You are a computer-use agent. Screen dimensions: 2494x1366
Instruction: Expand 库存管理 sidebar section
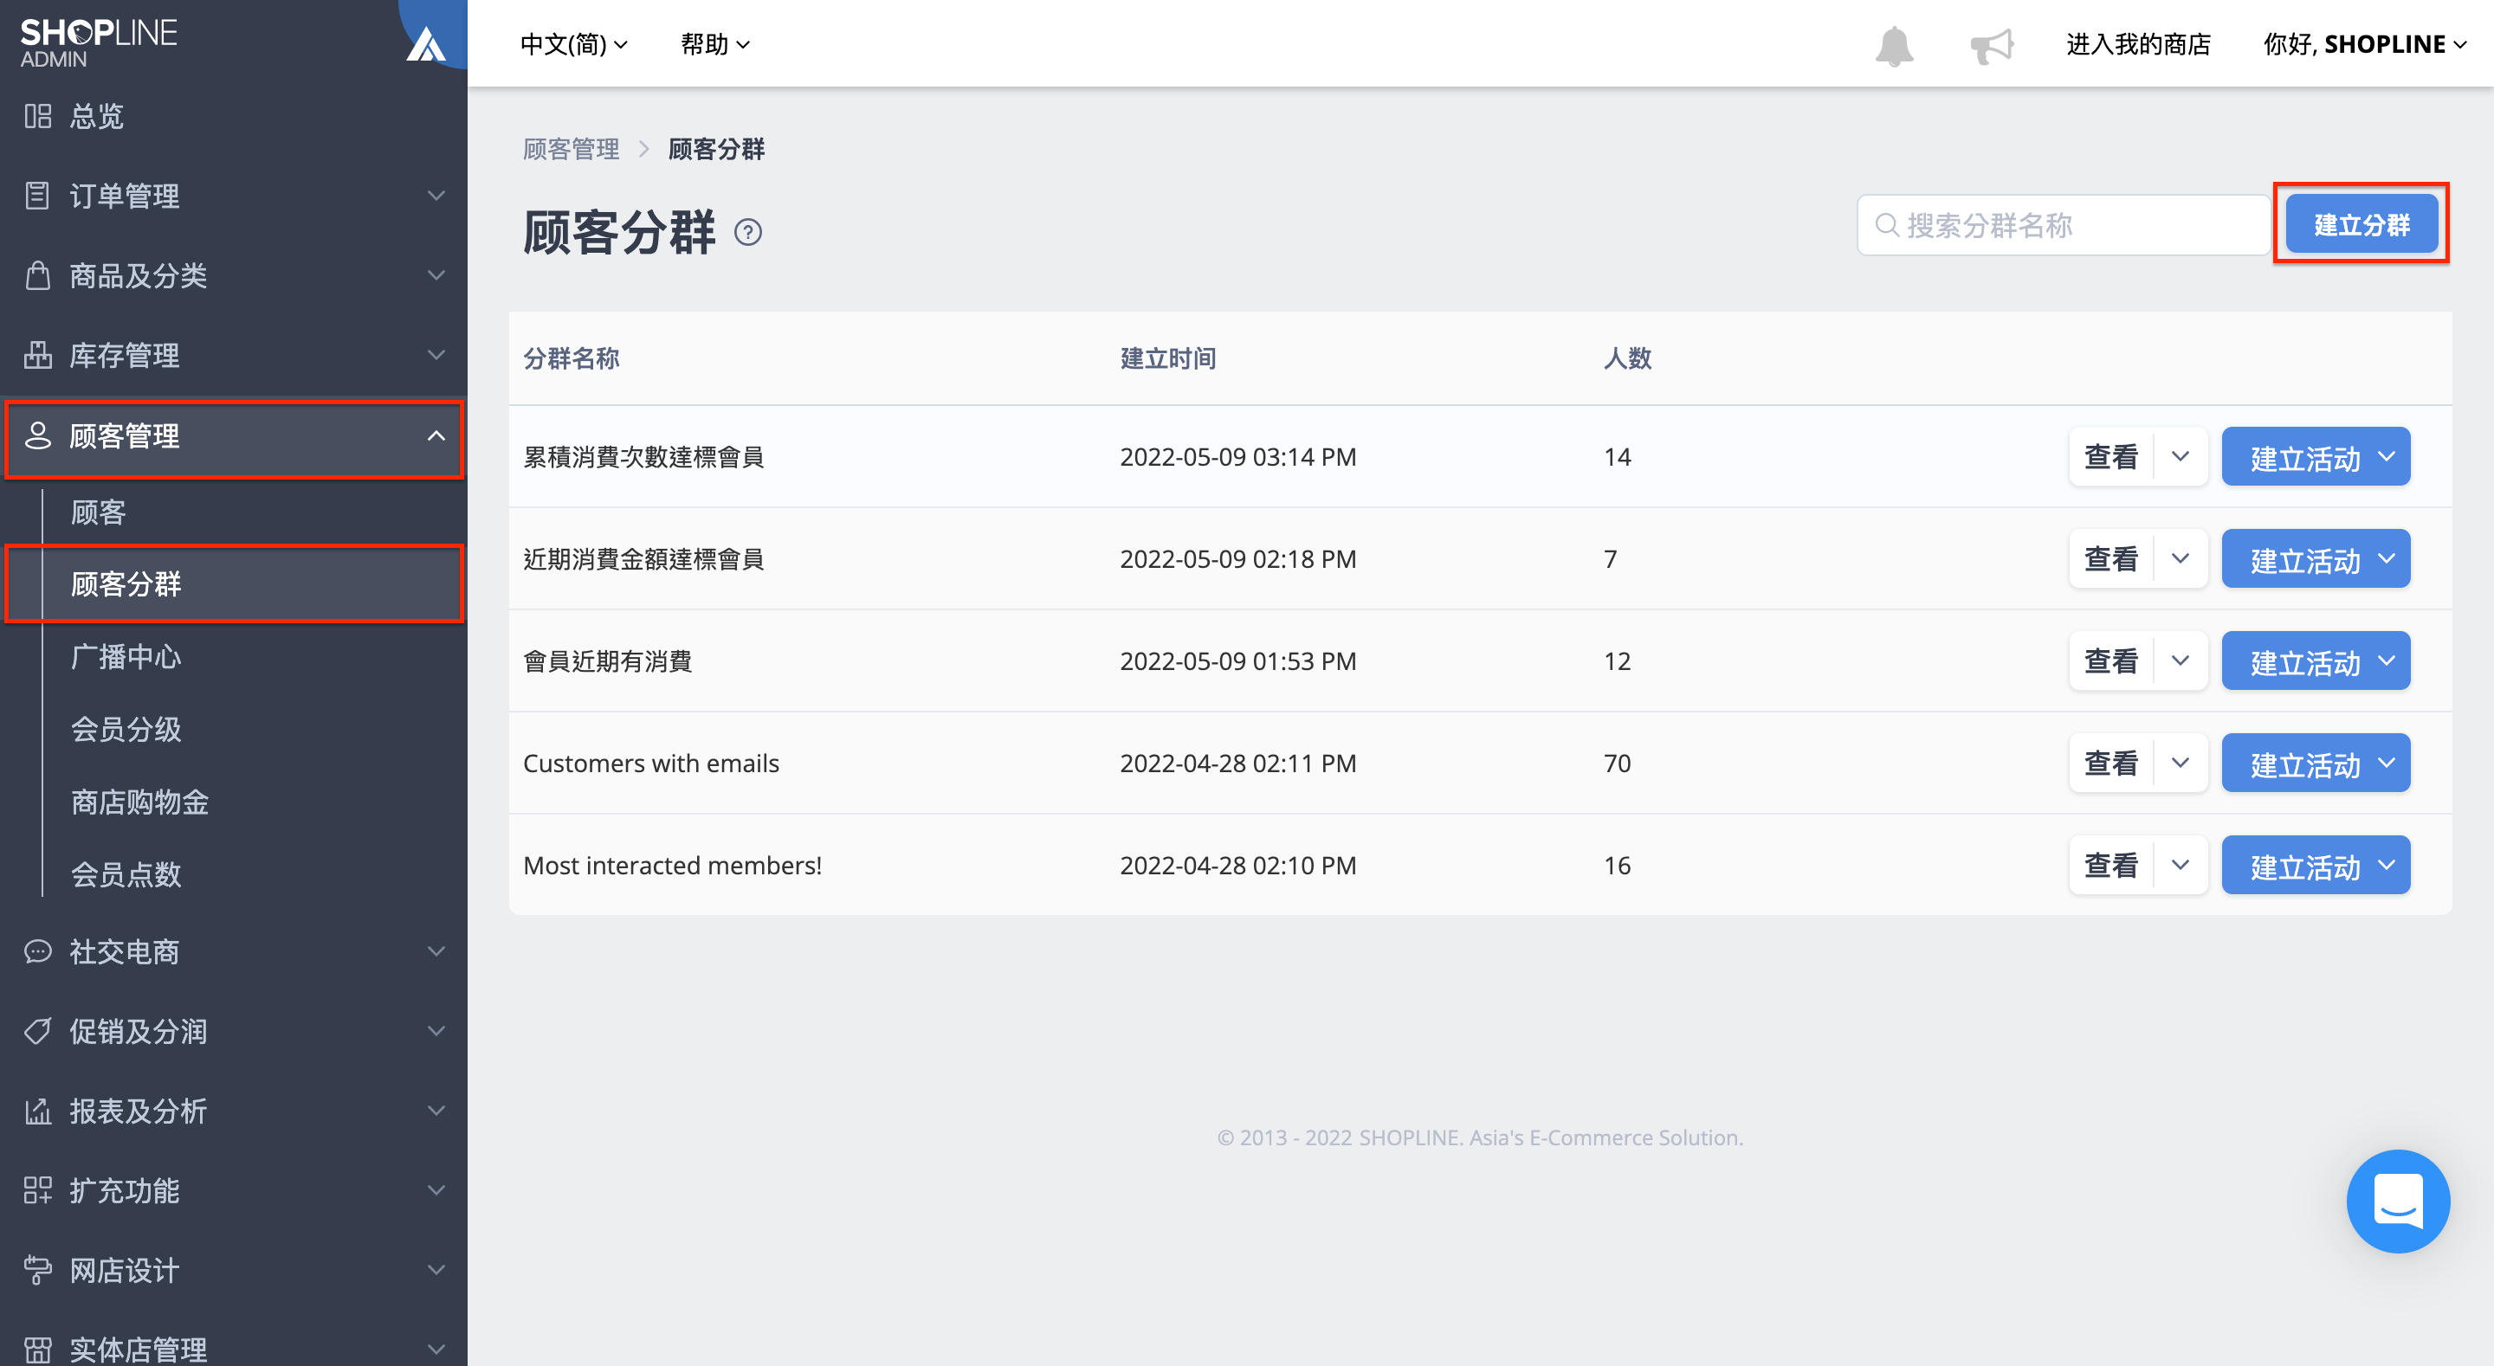tap(436, 355)
